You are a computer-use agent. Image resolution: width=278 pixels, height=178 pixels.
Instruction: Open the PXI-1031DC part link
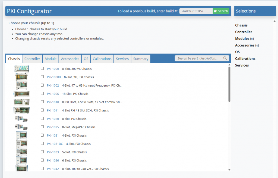[55, 144]
